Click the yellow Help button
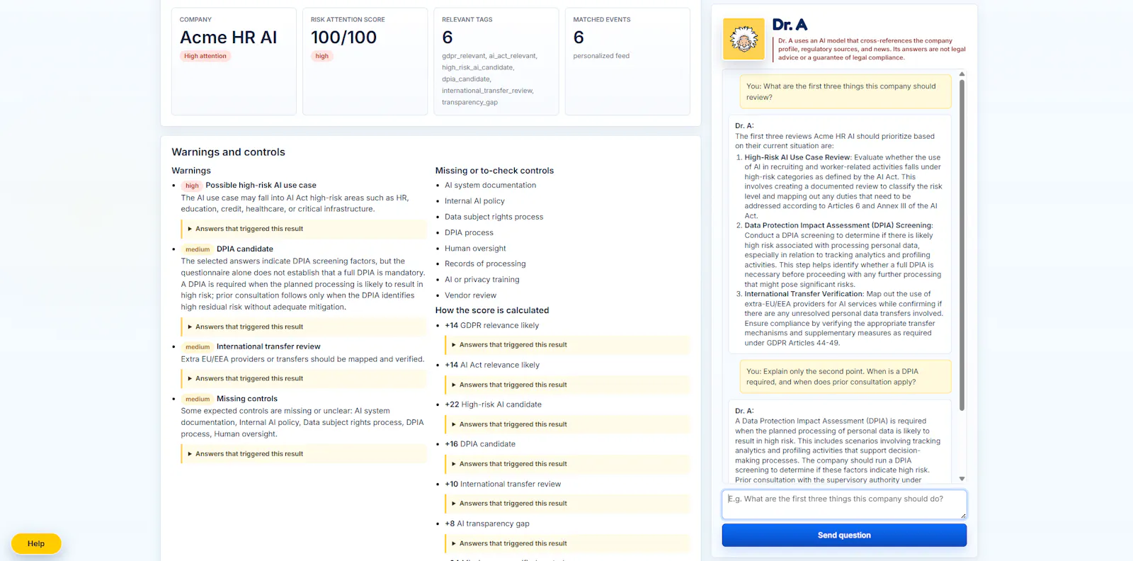 click(x=36, y=543)
